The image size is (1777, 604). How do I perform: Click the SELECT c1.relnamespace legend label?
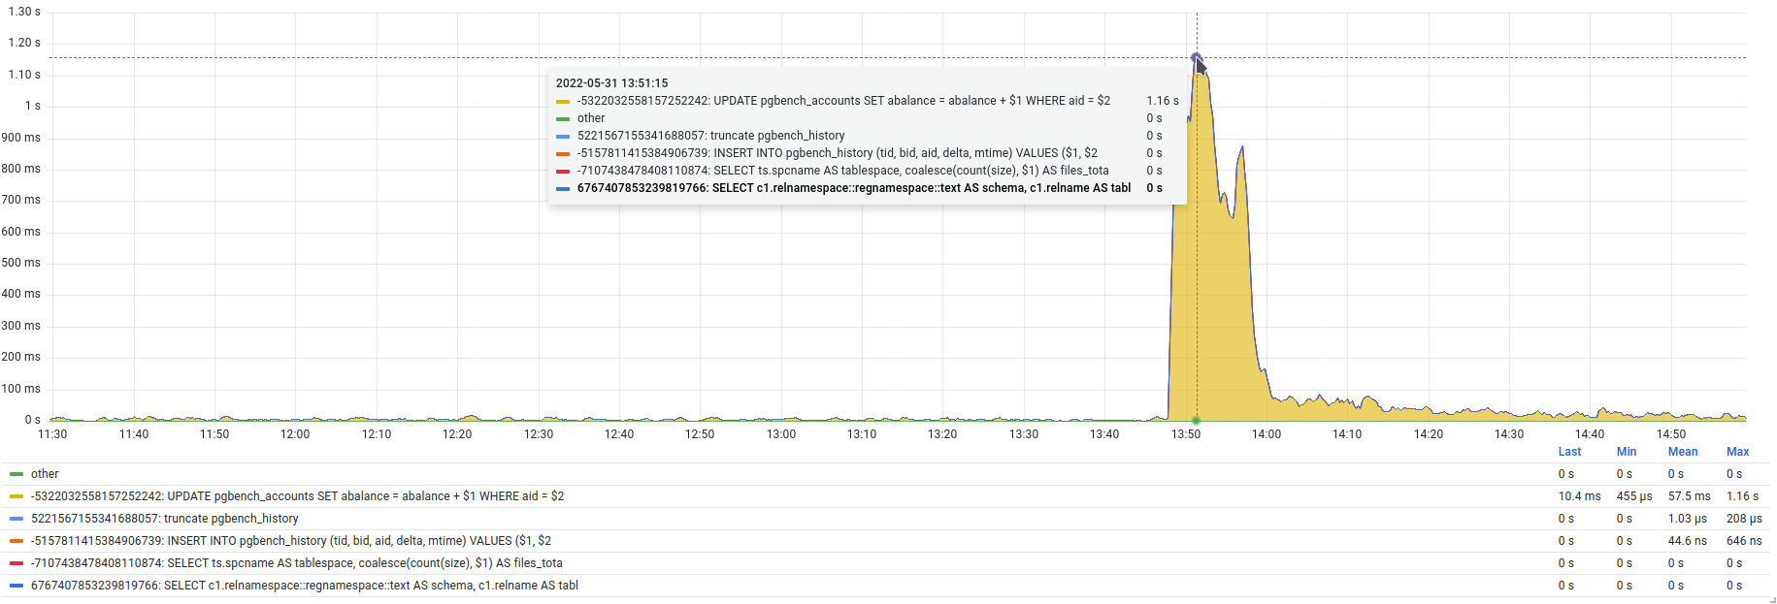coord(305,586)
